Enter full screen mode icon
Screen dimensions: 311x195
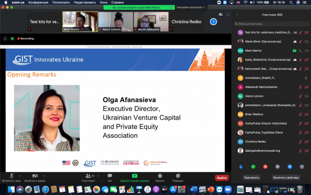coord(228,14)
